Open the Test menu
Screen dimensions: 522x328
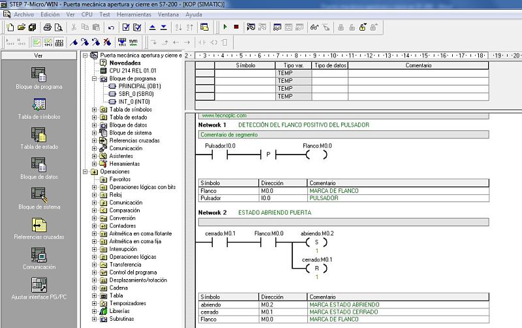(x=104, y=14)
